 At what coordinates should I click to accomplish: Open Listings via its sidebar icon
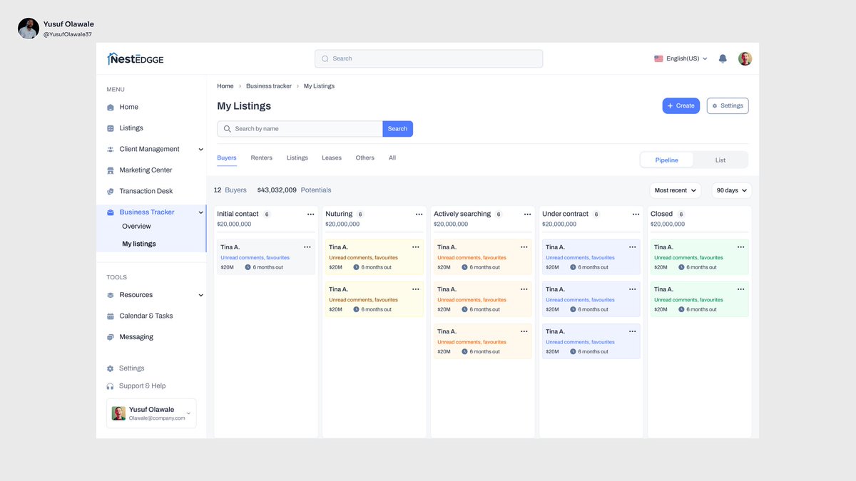coord(111,128)
